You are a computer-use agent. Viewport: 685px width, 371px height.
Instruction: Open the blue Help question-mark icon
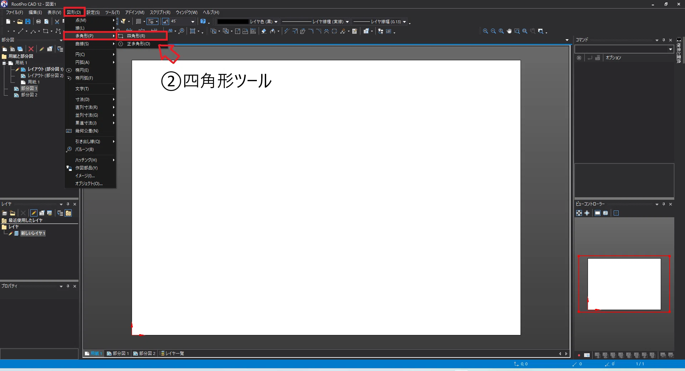203,22
